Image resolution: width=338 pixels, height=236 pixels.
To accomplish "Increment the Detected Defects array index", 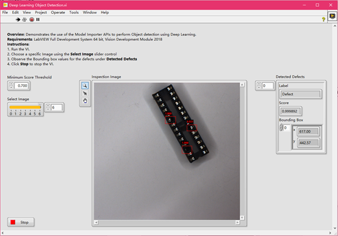I will [x=259, y=84].
